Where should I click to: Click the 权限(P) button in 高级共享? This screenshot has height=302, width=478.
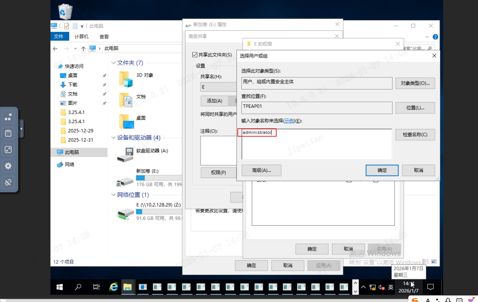pos(218,173)
